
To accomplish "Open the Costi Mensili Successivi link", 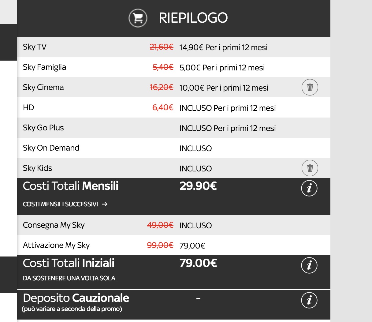I will (x=61, y=204).
